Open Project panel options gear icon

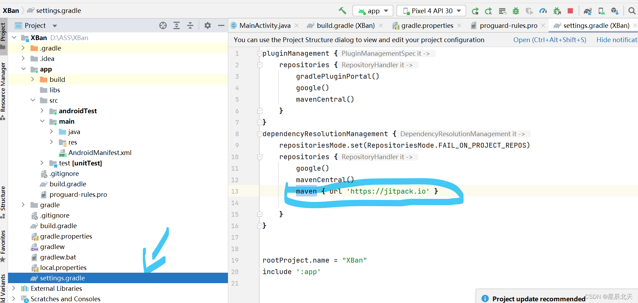[x=208, y=25]
